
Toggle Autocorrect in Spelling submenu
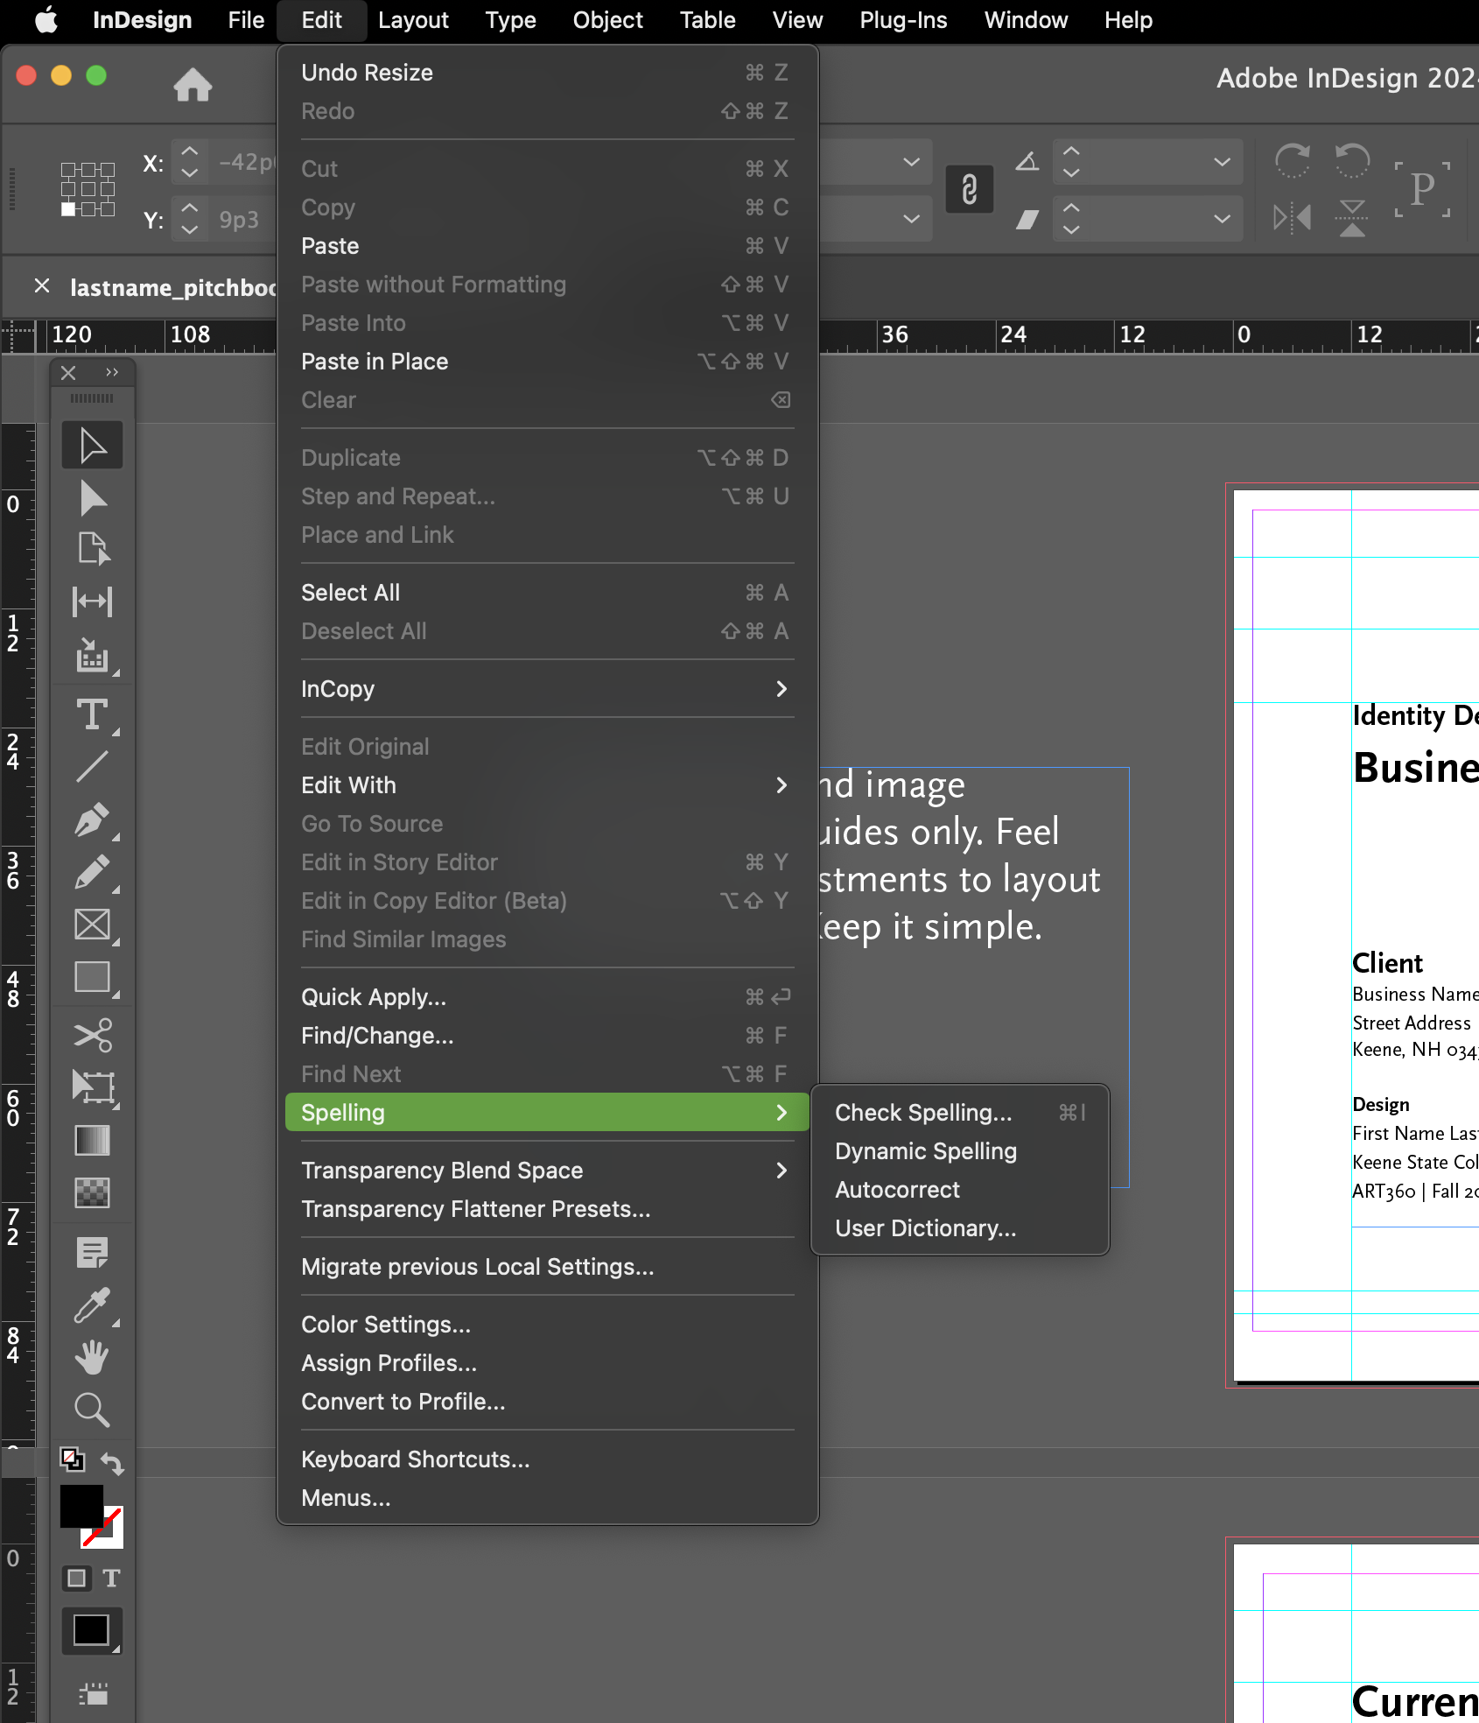[x=897, y=1190]
